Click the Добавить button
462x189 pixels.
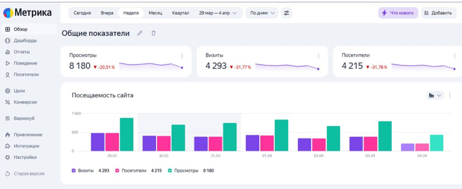coord(438,13)
